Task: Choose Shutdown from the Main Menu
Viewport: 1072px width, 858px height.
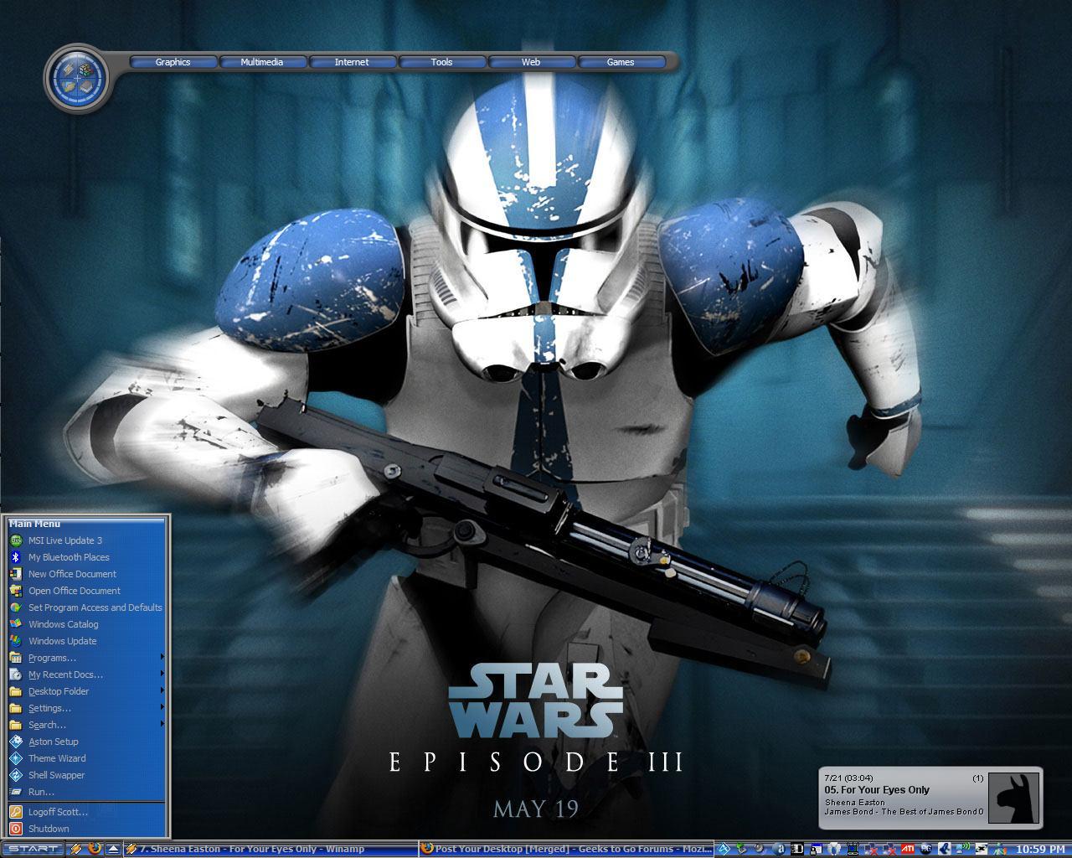Action: point(86,829)
